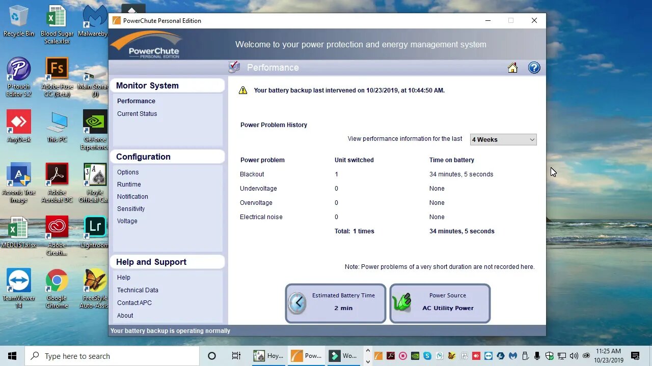The image size is (652, 366).
Task: Open Recycle Bin desktop icon
Action: pos(19,21)
